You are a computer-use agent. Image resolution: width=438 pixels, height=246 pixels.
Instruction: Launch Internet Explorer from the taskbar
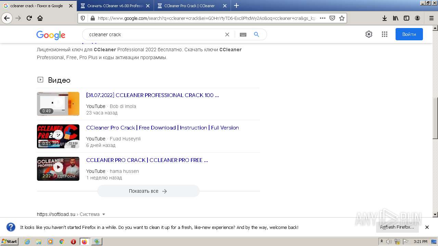pos(27,242)
